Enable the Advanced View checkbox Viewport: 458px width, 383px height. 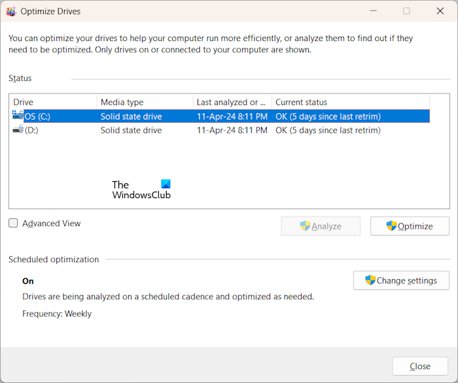tap(14, 224)
